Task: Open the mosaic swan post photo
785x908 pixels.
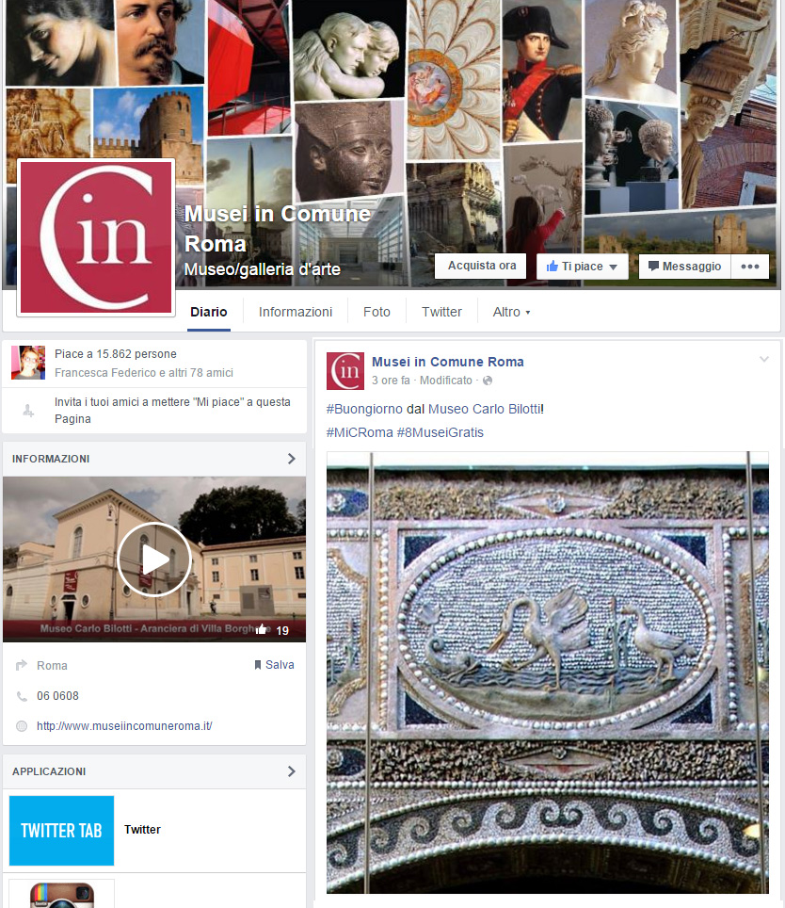Action: (x=548, y=673)
